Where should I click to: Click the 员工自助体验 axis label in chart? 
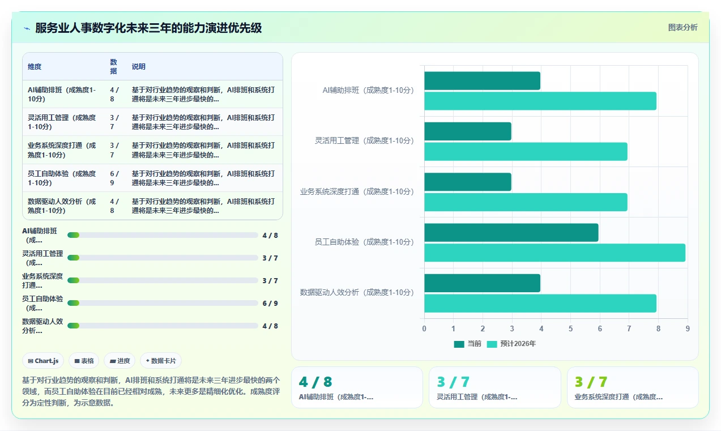[364, 242]
